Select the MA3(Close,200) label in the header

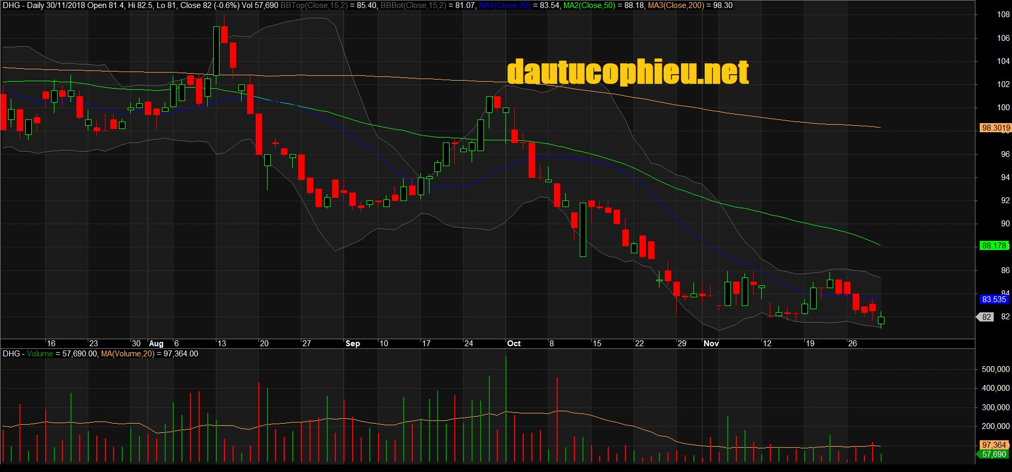click(x=676, y=5)
